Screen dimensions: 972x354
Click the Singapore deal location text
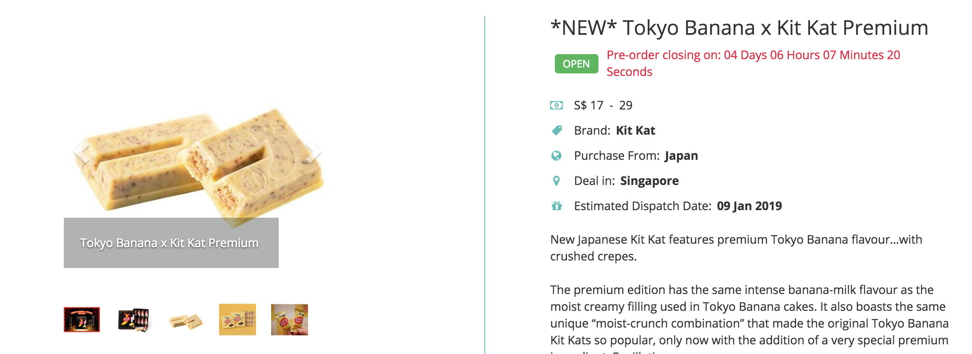coord(649,181)
